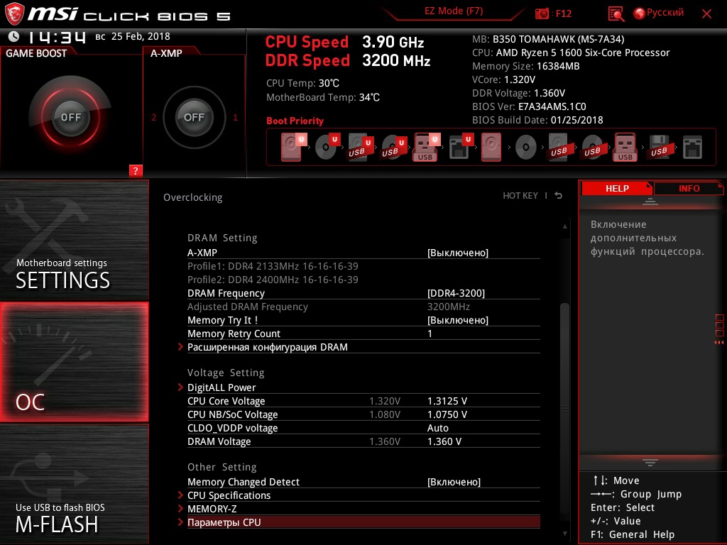Select the UEFI CD/DVD boot device icon
Screen dimensions: 727x545
click(327, 148)
